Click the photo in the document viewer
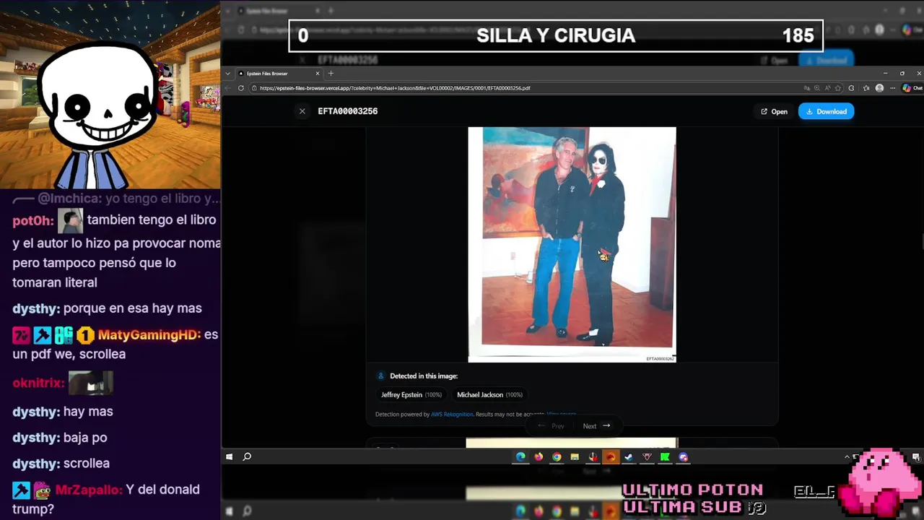Image resolution: width=924 pixels, height=520 pixels. tap(572, 244)
